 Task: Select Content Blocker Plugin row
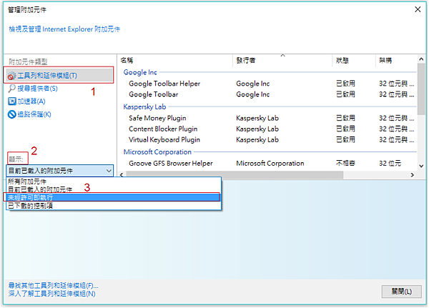pos(268,129)
